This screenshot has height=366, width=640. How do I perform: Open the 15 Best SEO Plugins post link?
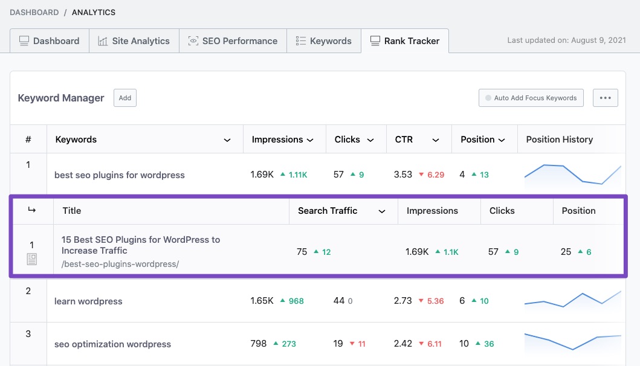pyautogui.click(x=140, y=245)
